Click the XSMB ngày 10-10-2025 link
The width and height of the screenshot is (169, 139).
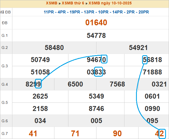pos(110,3)
